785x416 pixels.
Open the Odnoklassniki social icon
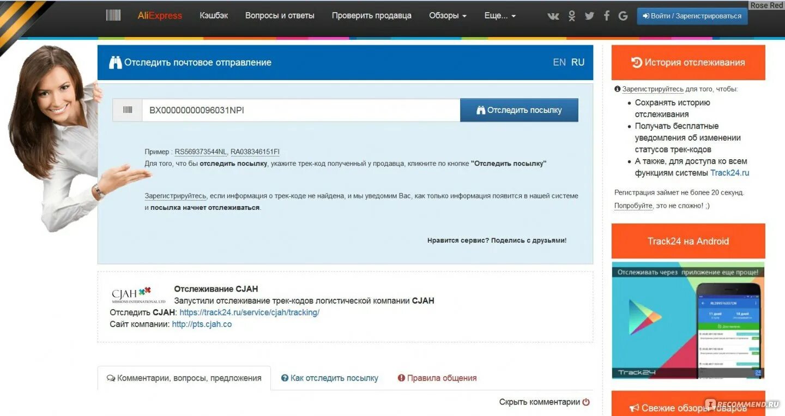(571, 16)
